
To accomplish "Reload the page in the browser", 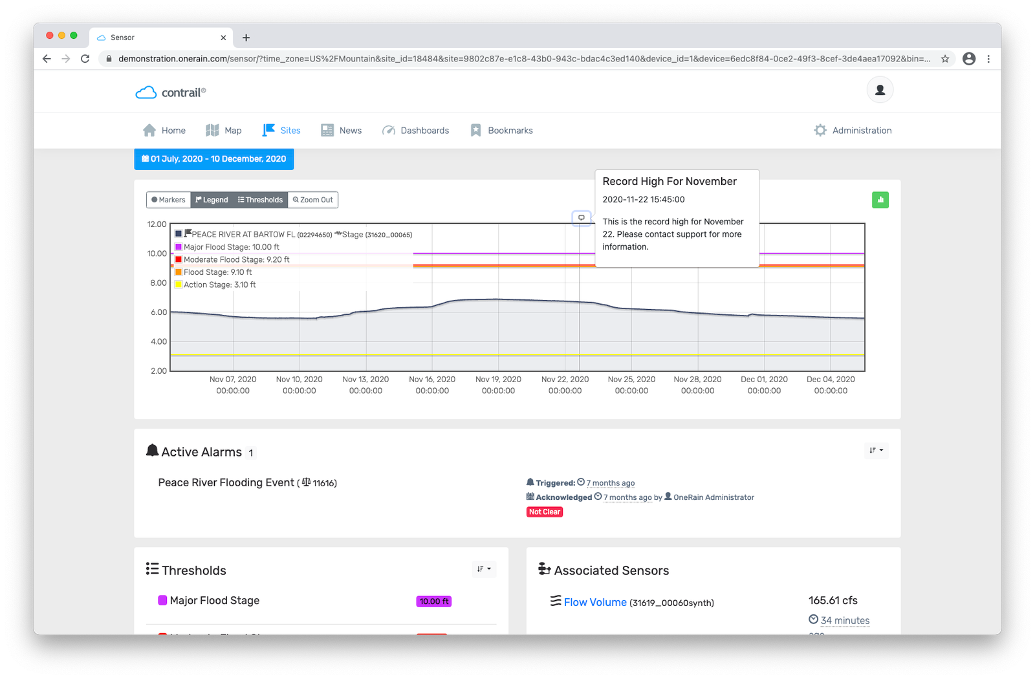I will click(x=85, y=59).
